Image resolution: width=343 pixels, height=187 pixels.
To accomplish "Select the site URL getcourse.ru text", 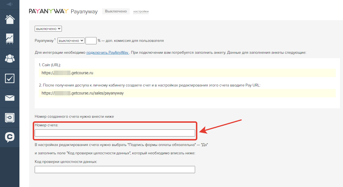I will (68, 73).
